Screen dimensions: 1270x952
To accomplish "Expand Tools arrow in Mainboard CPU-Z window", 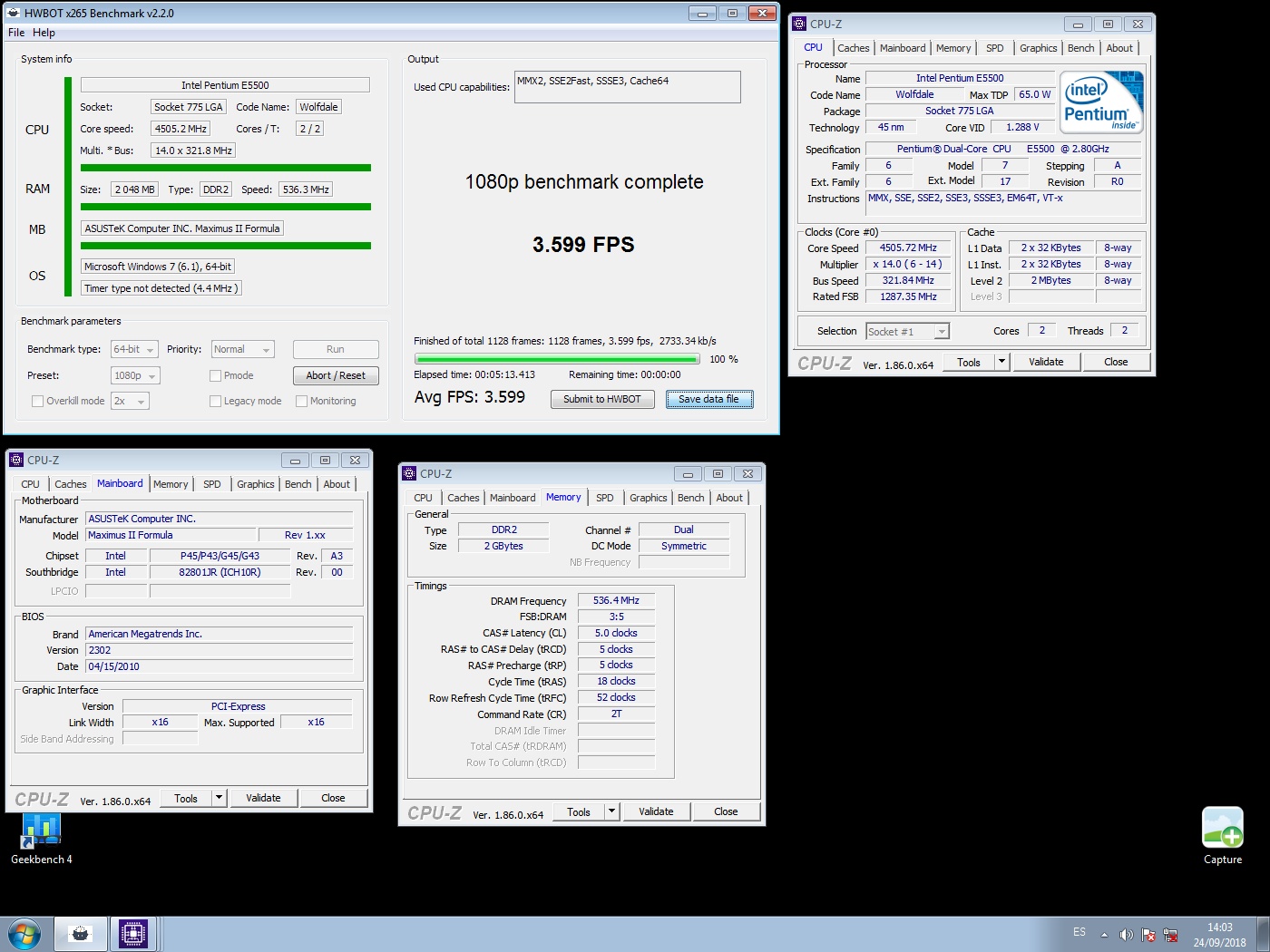I will click(x=219, y=798).
